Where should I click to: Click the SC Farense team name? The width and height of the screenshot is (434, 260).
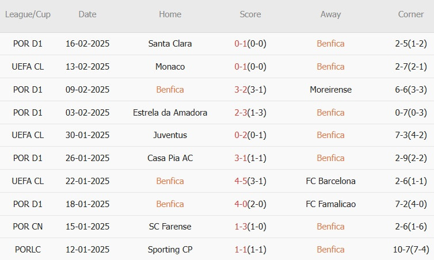tap(170, 227)
